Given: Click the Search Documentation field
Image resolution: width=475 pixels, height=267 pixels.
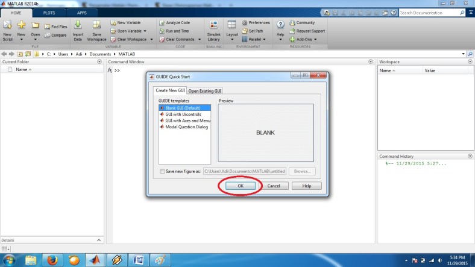Looking at the screenshot, I should click(x=432, y=12).
